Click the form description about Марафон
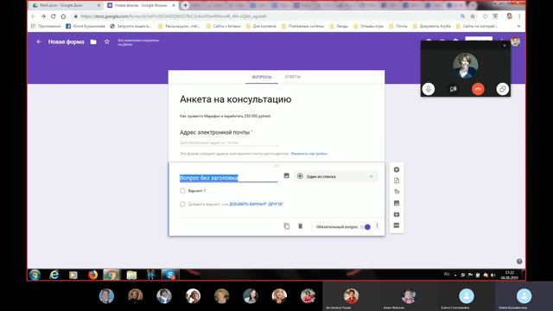 (225, 116)
